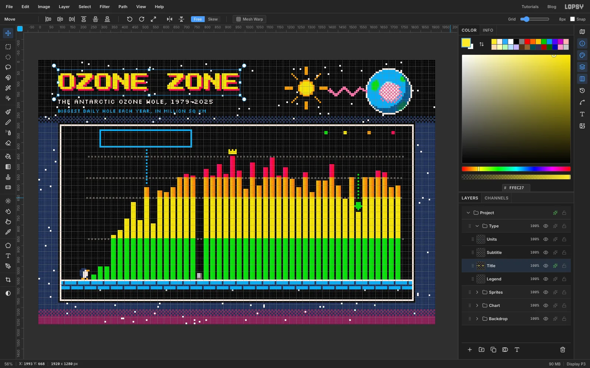590x368 pixels.
Task: Expand the Chart layer group
Action: pos(477,305)
